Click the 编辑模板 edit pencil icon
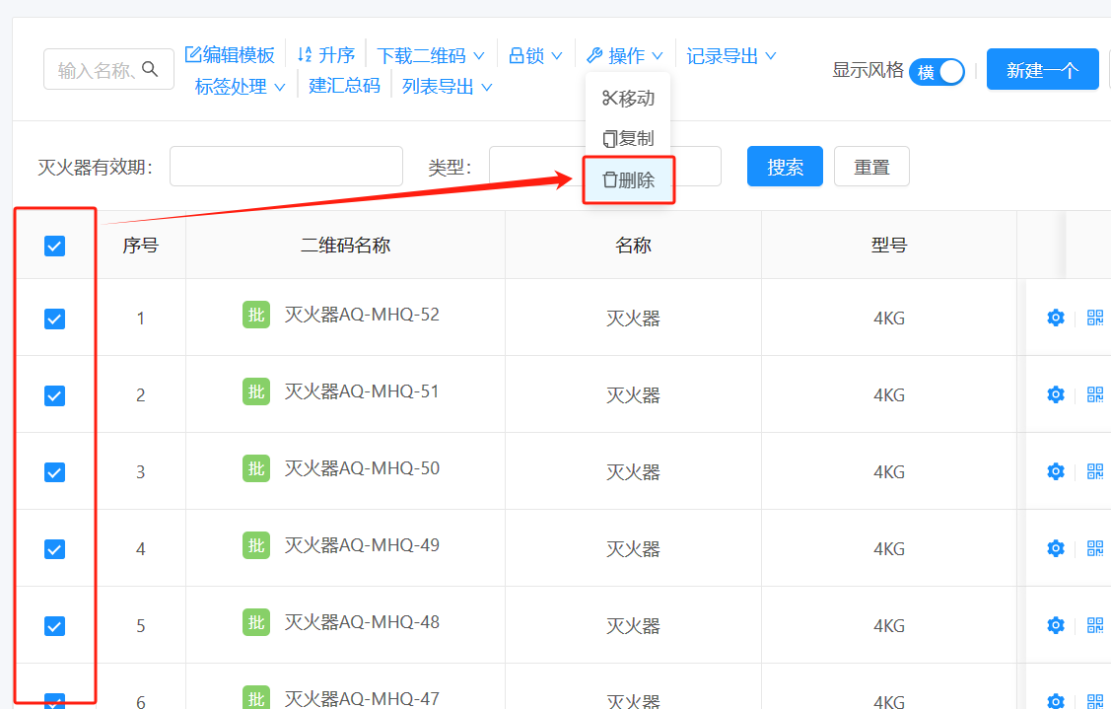The height and width of the screenshot is (709, 1111). tap(193, 54)
